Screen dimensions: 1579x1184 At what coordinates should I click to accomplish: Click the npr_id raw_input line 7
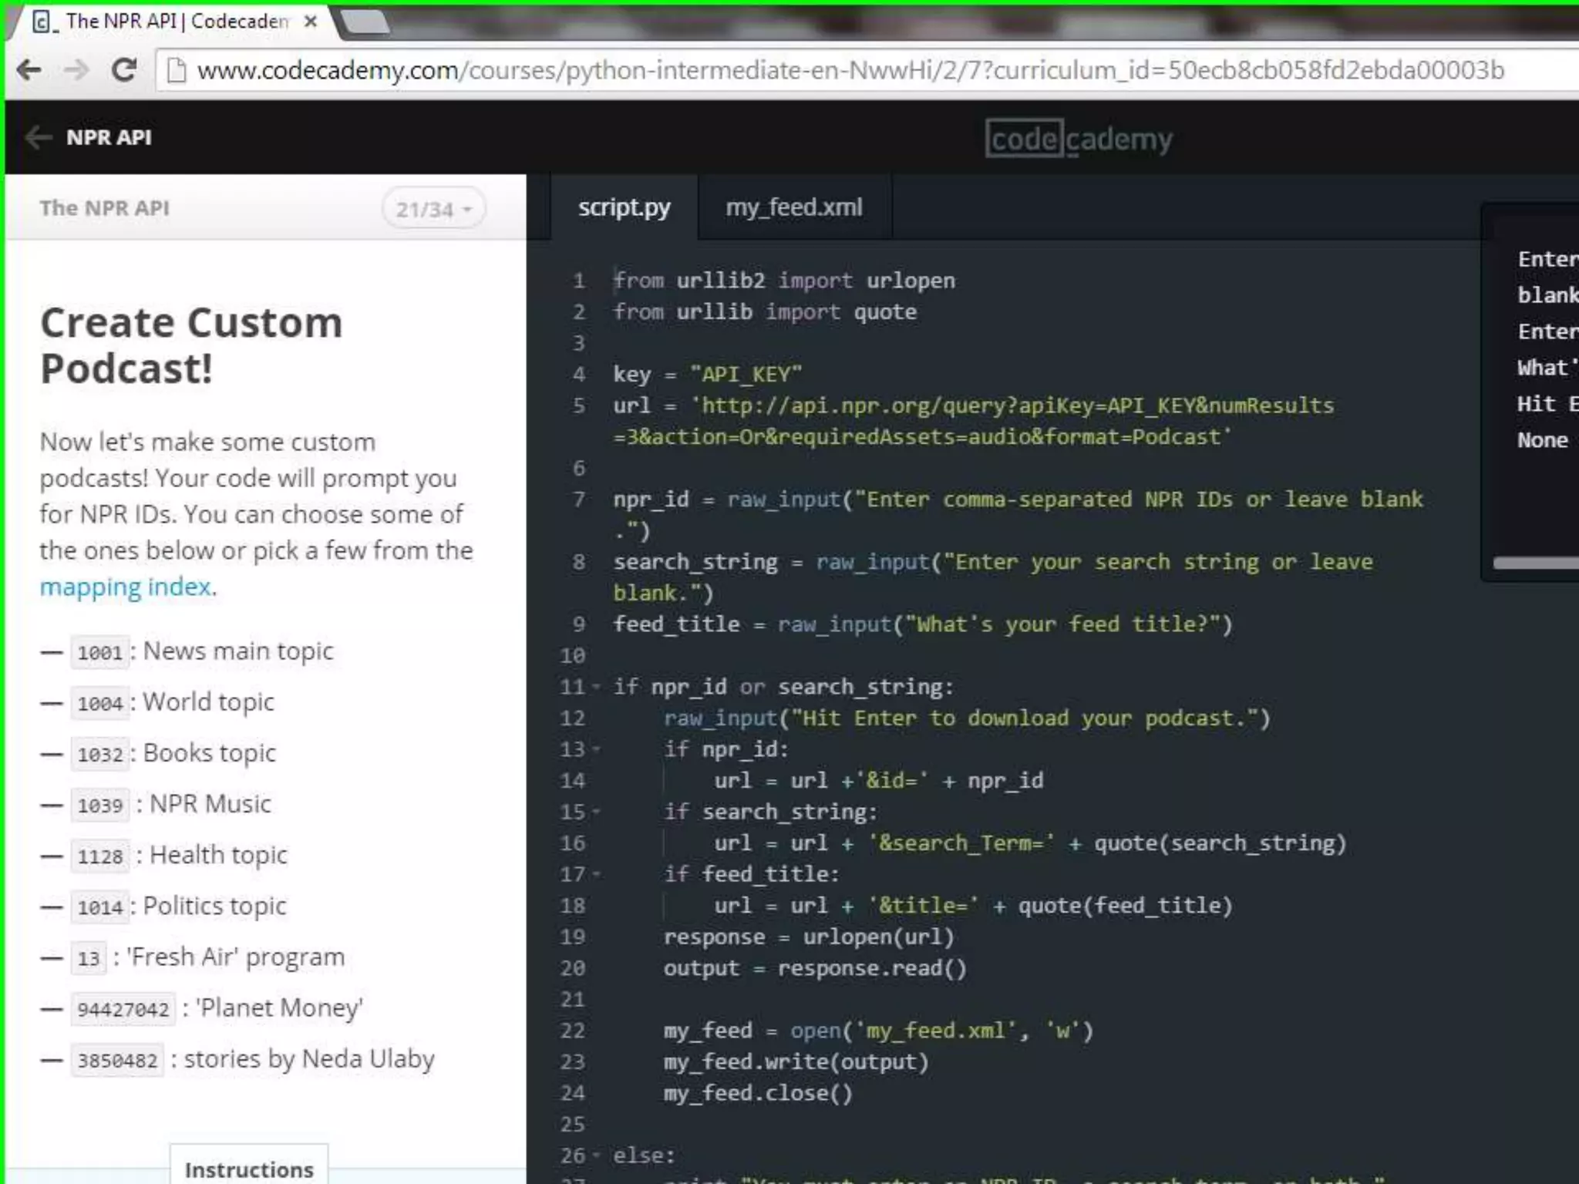click(x=1018, y=515)
